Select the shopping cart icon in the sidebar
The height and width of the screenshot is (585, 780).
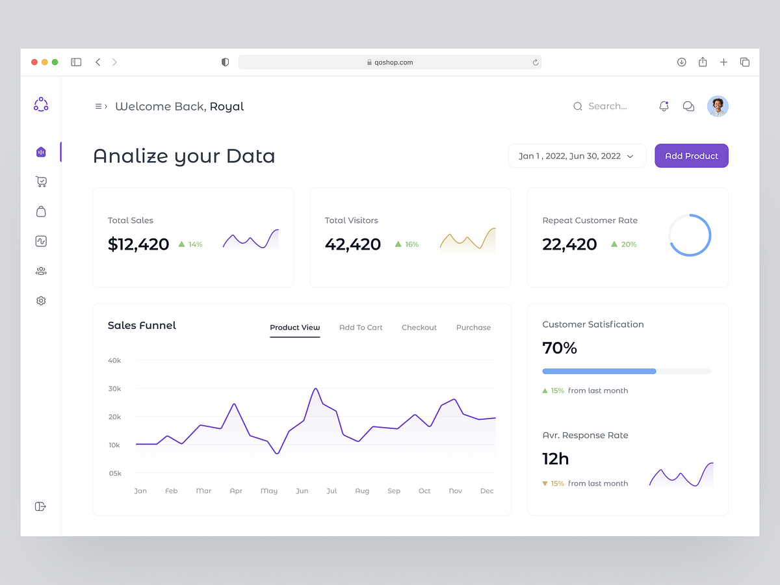(x=41, y=181)
